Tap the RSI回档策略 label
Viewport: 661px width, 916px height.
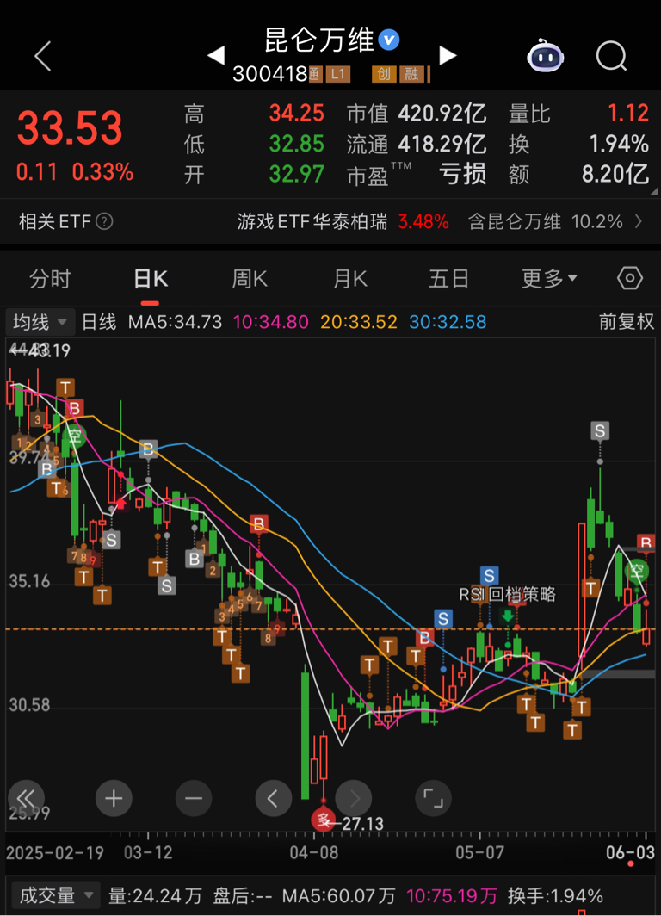click(x=508, y=595)
